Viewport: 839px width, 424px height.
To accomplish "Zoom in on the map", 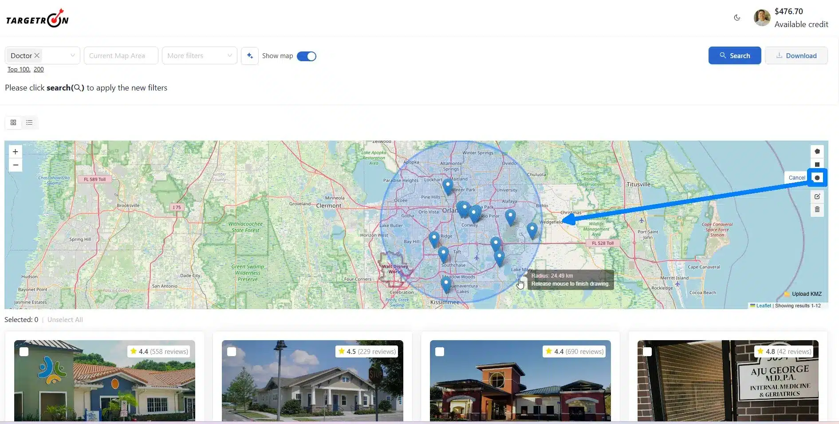I will 16,152.
